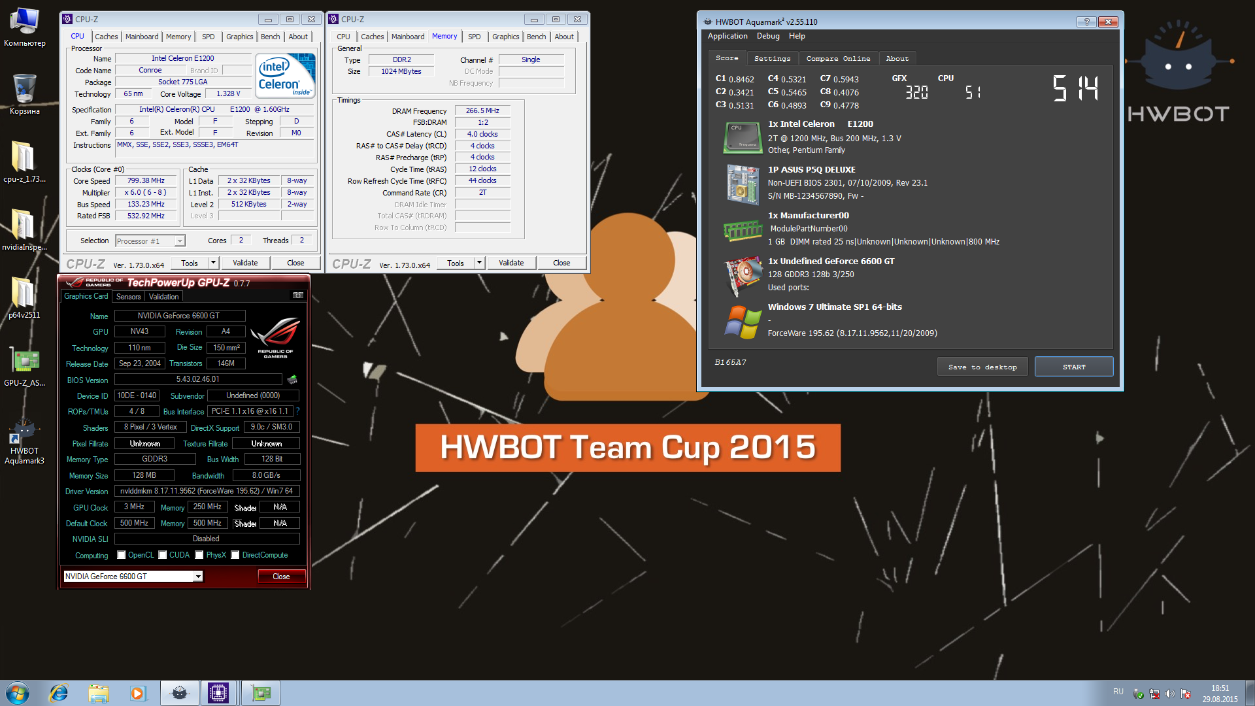Image resolution: width=1255 pixels, height=706 pixels.
Task: Click the GPU Name field NVIDIA GeForce 6600 GT
Action: click(179, 316)
